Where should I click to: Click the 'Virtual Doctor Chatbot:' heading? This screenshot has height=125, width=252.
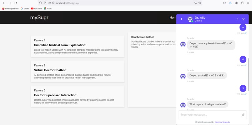[x=50, y=70]
